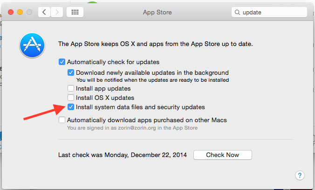
Task: Click the signed-in account info text
Action: point(132,128)
